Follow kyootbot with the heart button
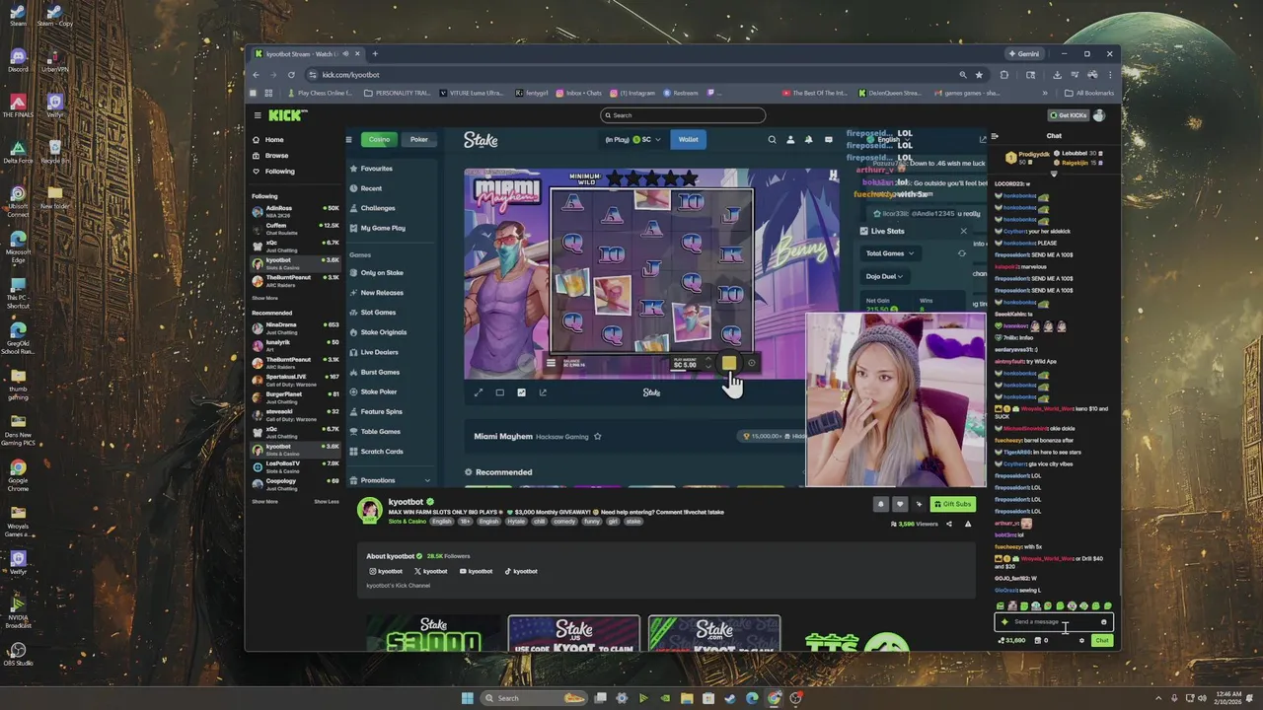 coord(900,504)
